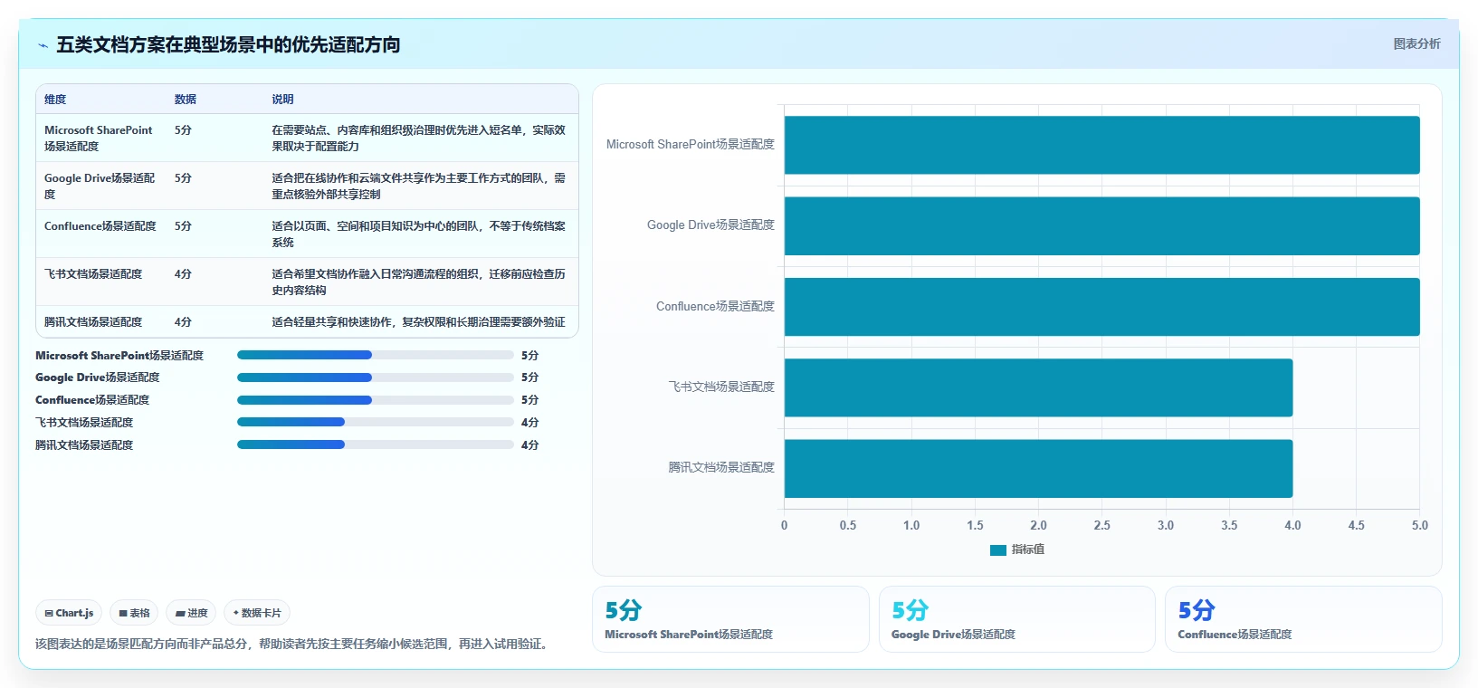
Task: Click the 飞书文档 chart bar
Action: click(x=1038, y=387)
